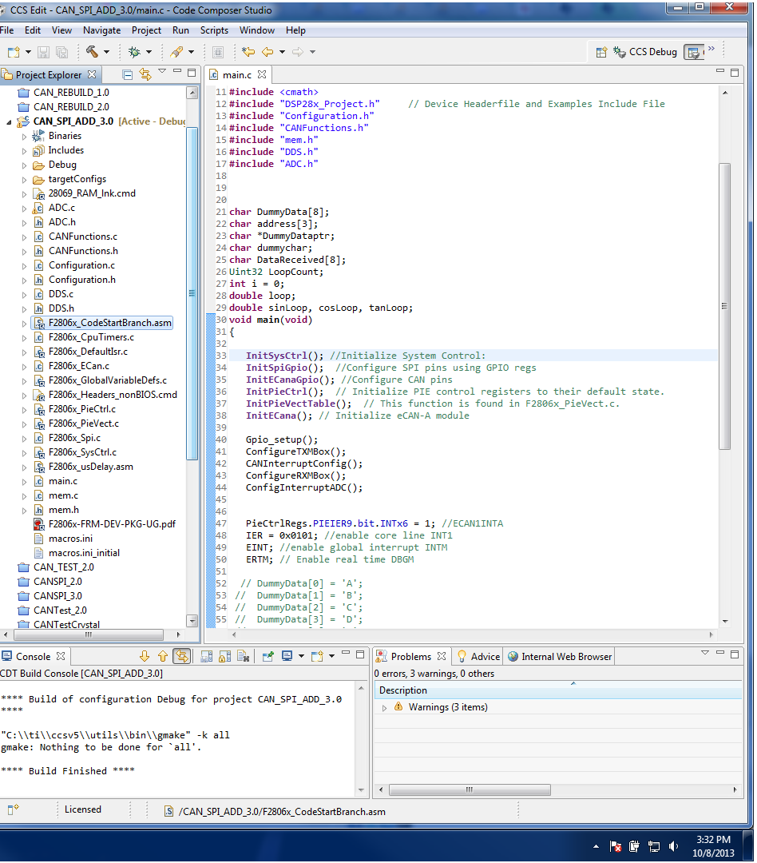Toggle Link with Editor in Project Explorer
The height and width of the screenshot is (863, 757).
pyautogui.click(x=145, y=73)
